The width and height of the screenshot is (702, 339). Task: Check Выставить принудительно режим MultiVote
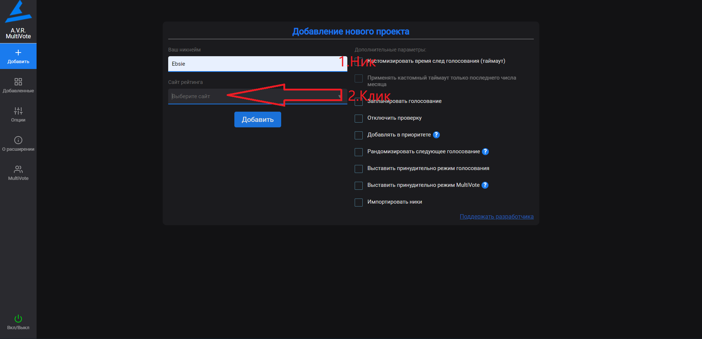[x=359, y=186]
